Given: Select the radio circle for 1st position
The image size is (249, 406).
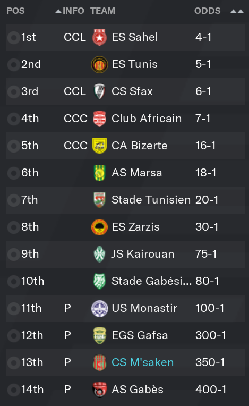Looking at the screenshot, I should [x=13, y=38].
